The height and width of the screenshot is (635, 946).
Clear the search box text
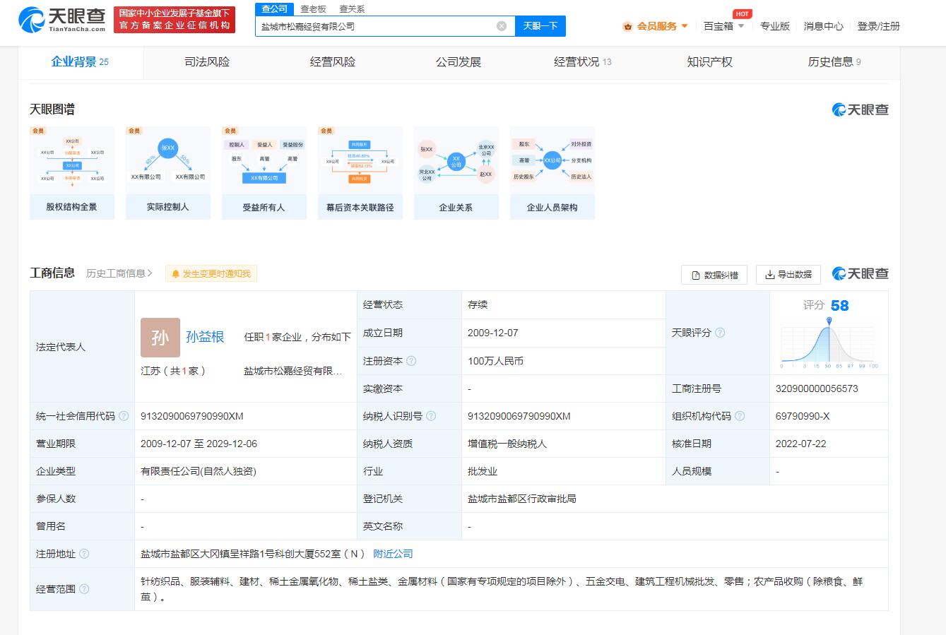502,26
